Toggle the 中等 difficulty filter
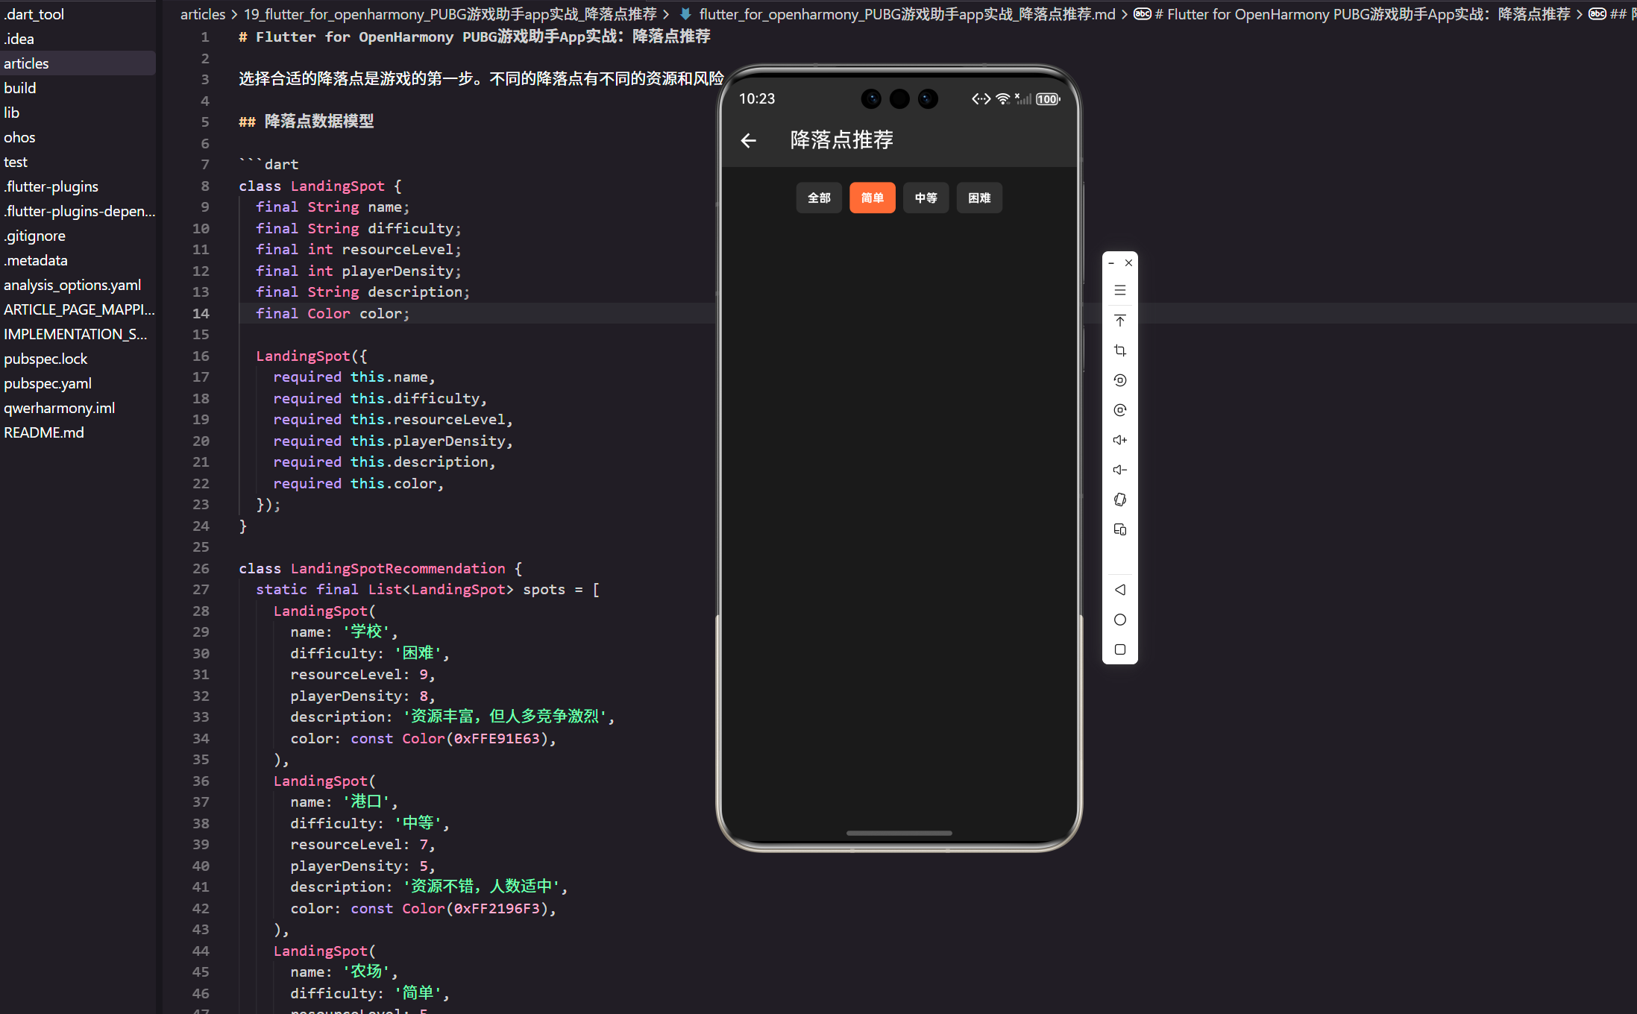The height and width of the screenshot is (1014, 1637). pos(926,198)
